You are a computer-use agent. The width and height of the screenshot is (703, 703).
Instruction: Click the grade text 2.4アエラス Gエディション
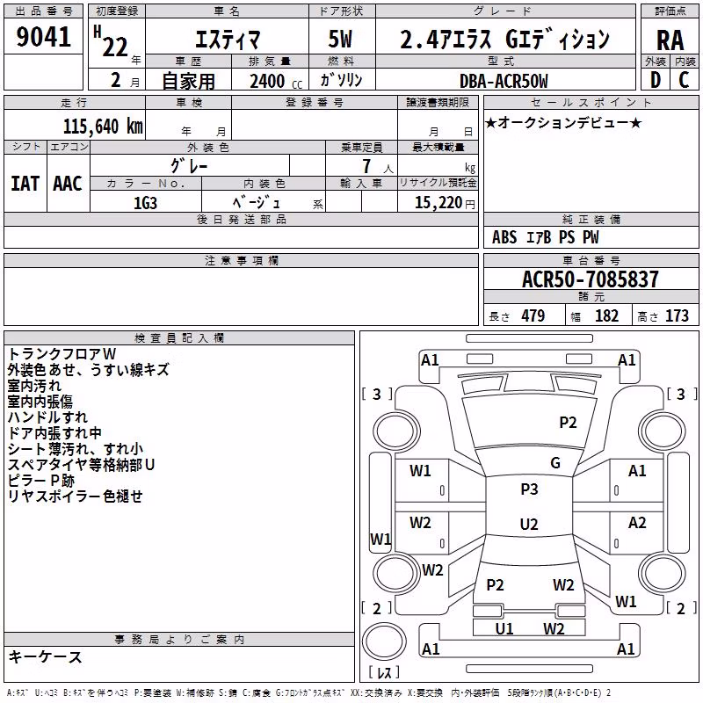coord(504,39)
